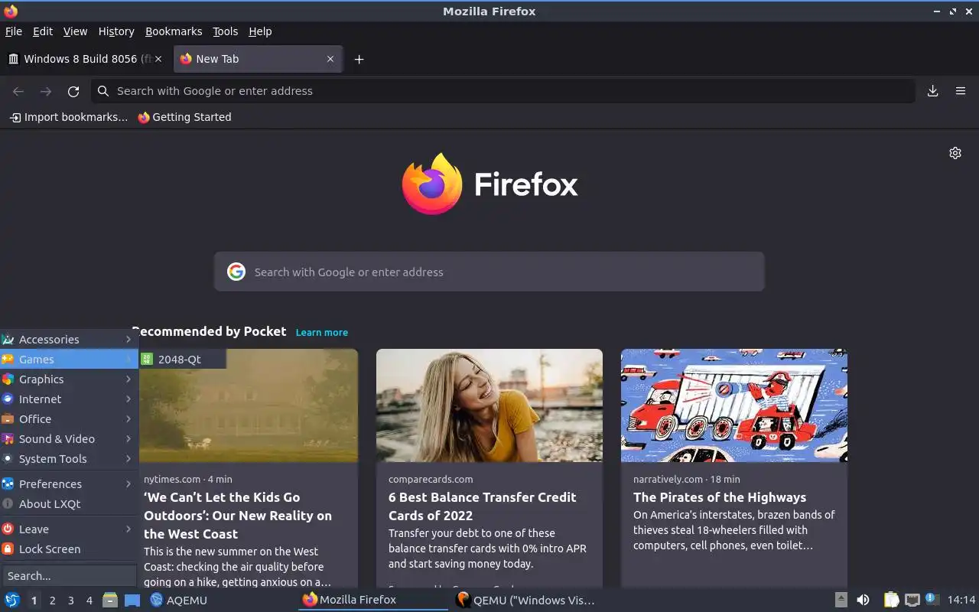This screenshot has width=979, height=612.
Task: Open the Downloads panel icon
Action: point(933,91)
